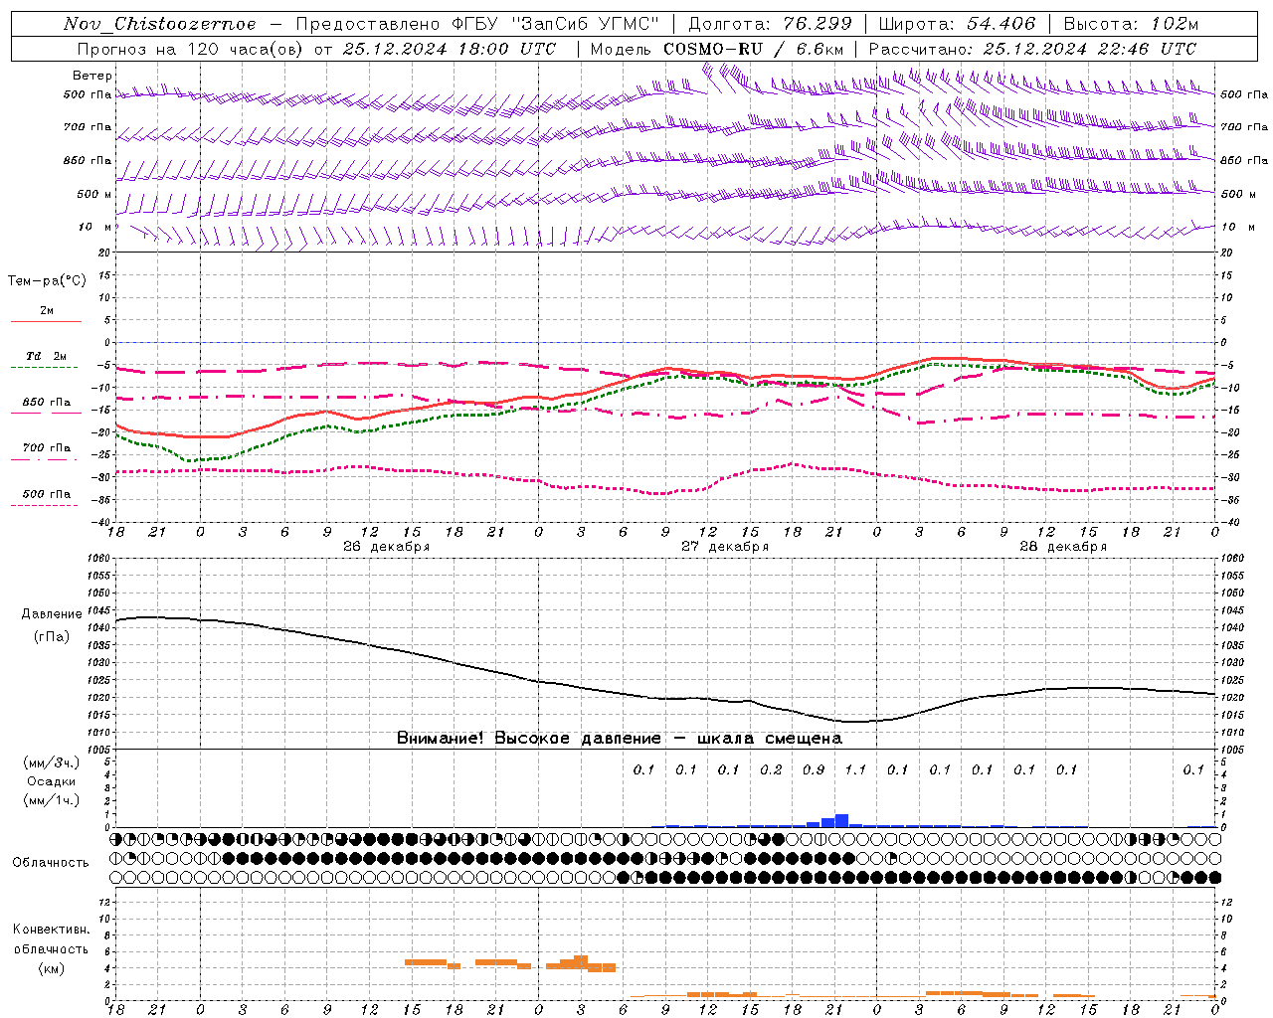Click the computed time 'Рассчитано: 25.12.2024 22:46 UTC'
Screen dimensions: 1273x1018
(1032, 49)
